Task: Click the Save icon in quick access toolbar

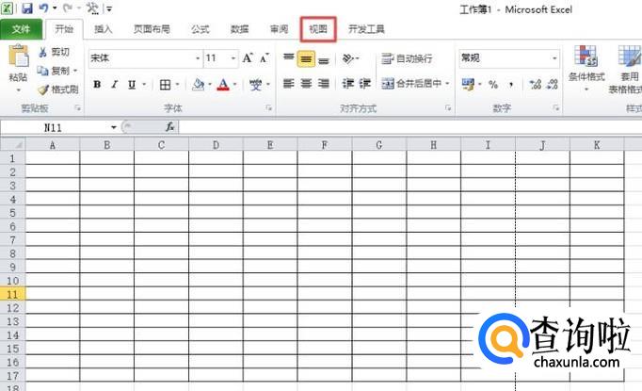Action: pos(27,8)
